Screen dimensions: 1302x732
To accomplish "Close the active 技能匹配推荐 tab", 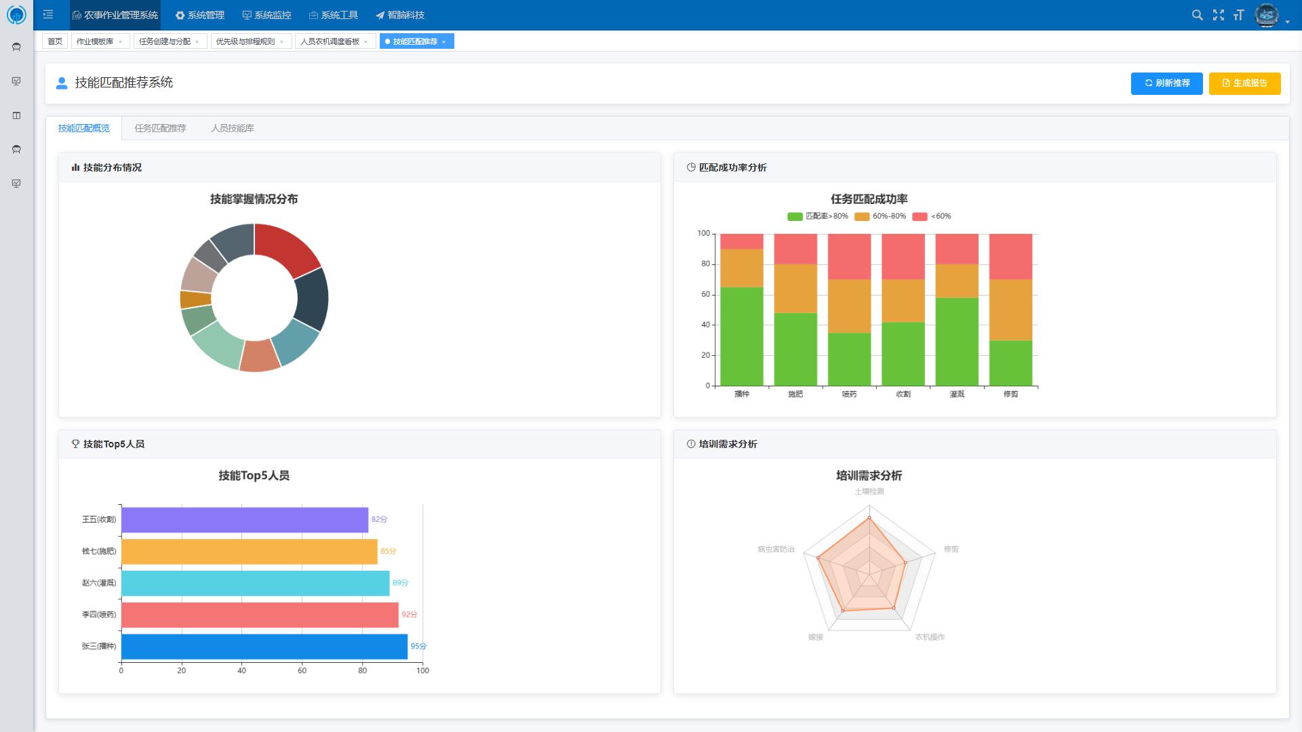I will click(444, 42).
